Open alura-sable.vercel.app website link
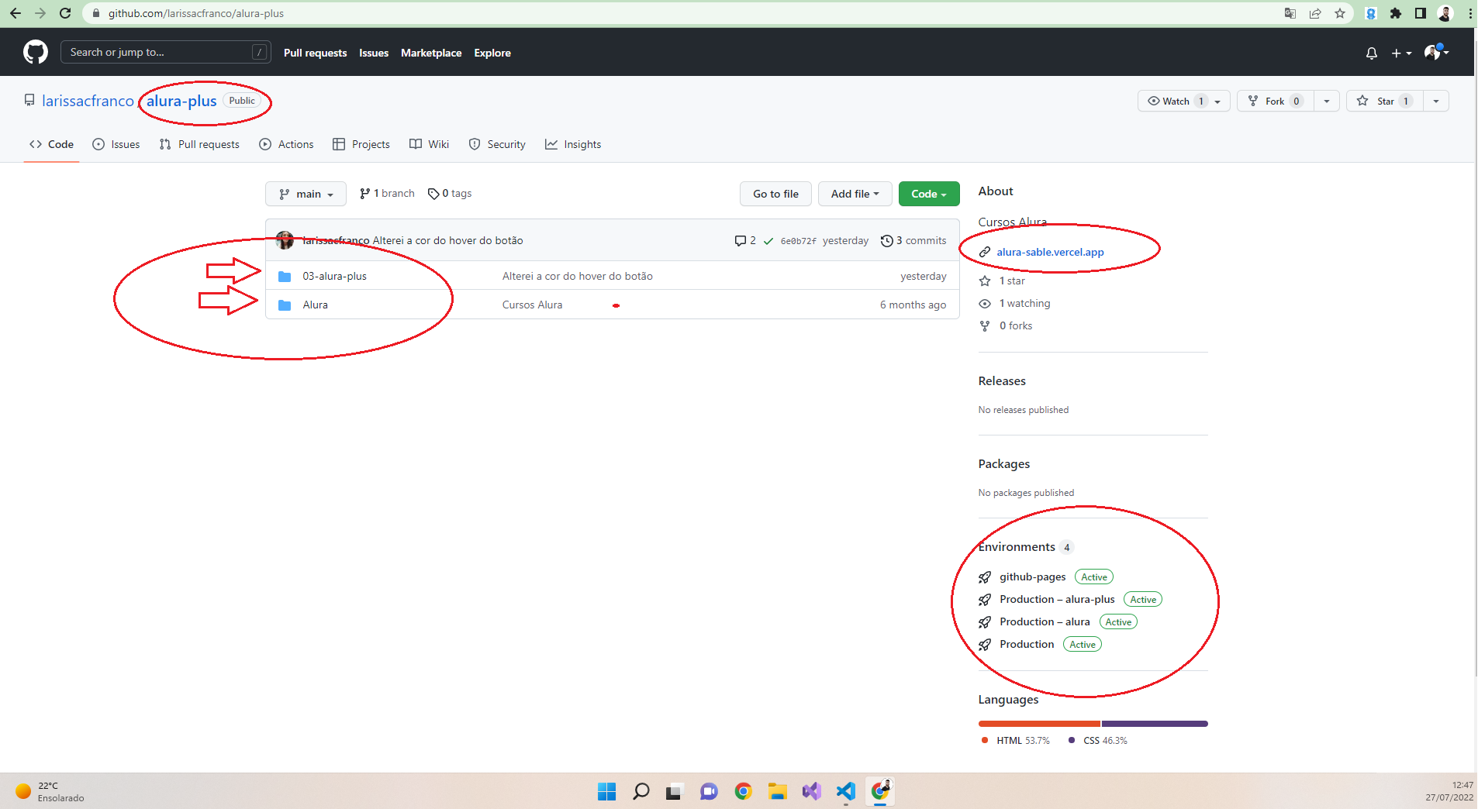 pos(1050,252)
